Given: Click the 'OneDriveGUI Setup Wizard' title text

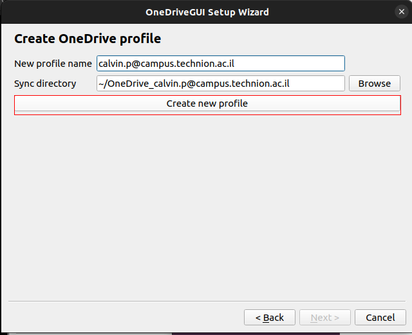Looking at the screenshot, I should (x=207, y=12).
